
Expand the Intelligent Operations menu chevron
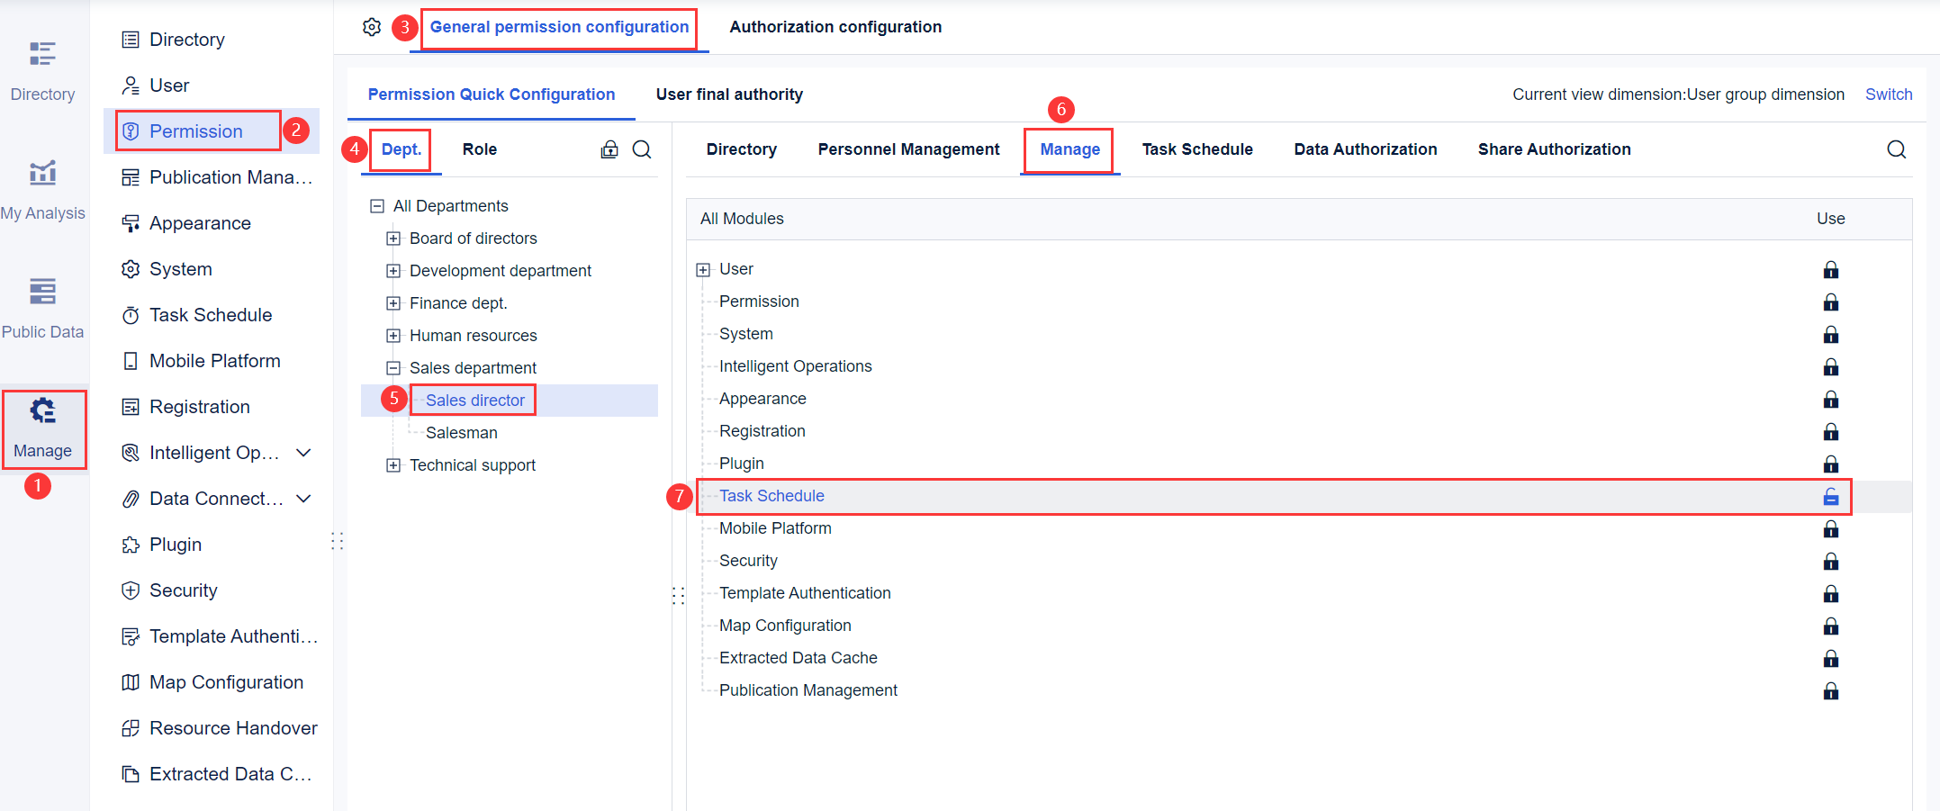click(x=304, y=453)
